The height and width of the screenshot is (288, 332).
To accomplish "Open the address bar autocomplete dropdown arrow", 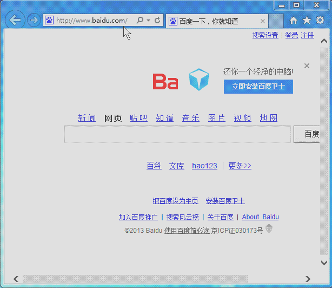I will (x=148, y=21).
